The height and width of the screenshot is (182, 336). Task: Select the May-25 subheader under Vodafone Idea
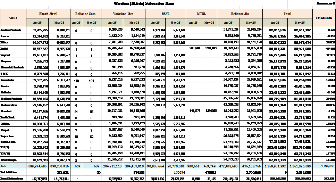coord(134,23)
